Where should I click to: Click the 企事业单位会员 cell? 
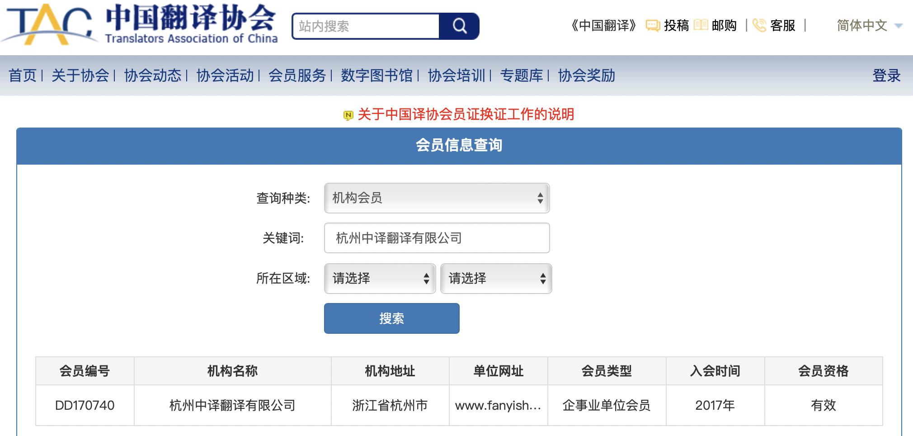coord(607,405)
